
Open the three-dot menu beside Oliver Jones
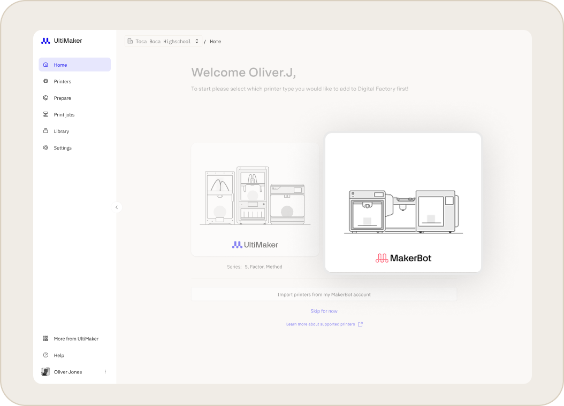coord(105,371)
